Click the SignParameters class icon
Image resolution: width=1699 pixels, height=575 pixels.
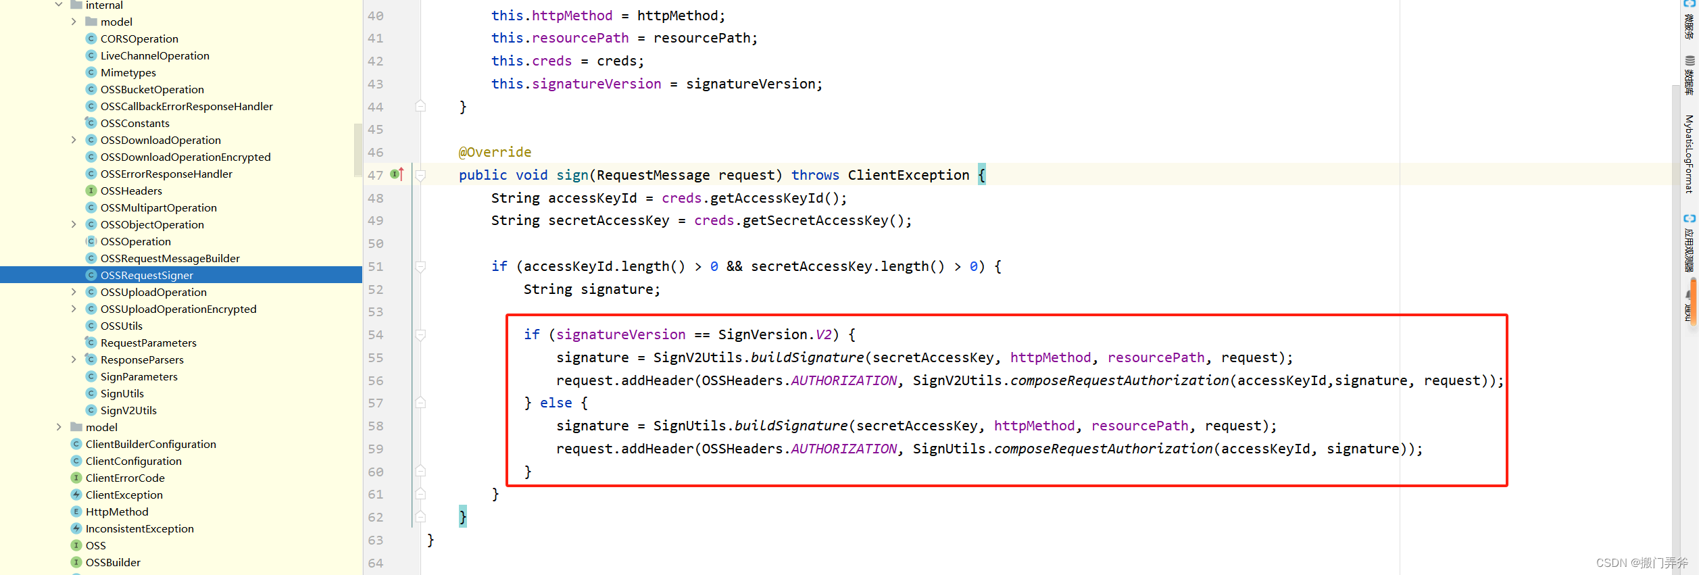[x=91, y=376]
